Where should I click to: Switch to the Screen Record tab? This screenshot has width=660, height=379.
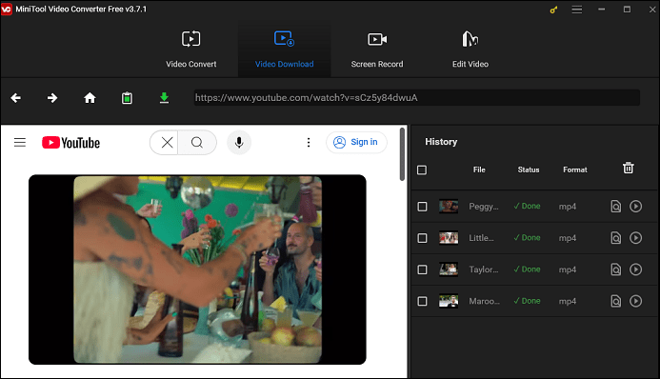tap(377, 50)
